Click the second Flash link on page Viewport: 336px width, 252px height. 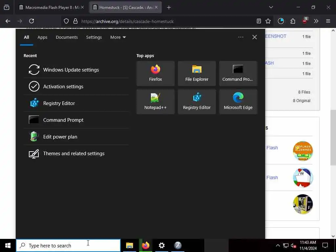point(272,178)
